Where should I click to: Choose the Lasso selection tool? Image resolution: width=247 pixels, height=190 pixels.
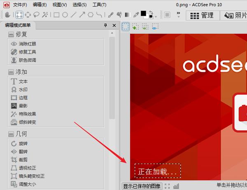(36, 15)
